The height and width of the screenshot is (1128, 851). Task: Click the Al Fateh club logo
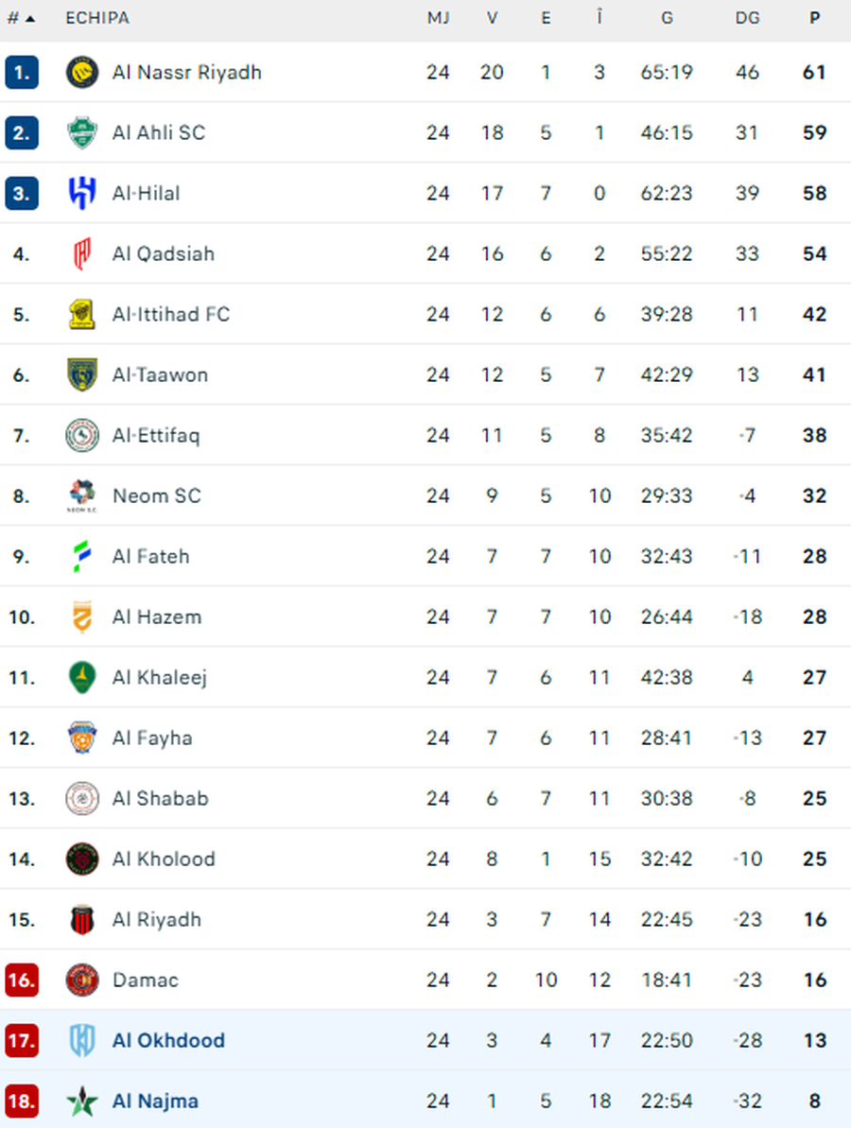click(x=82, y=557)
